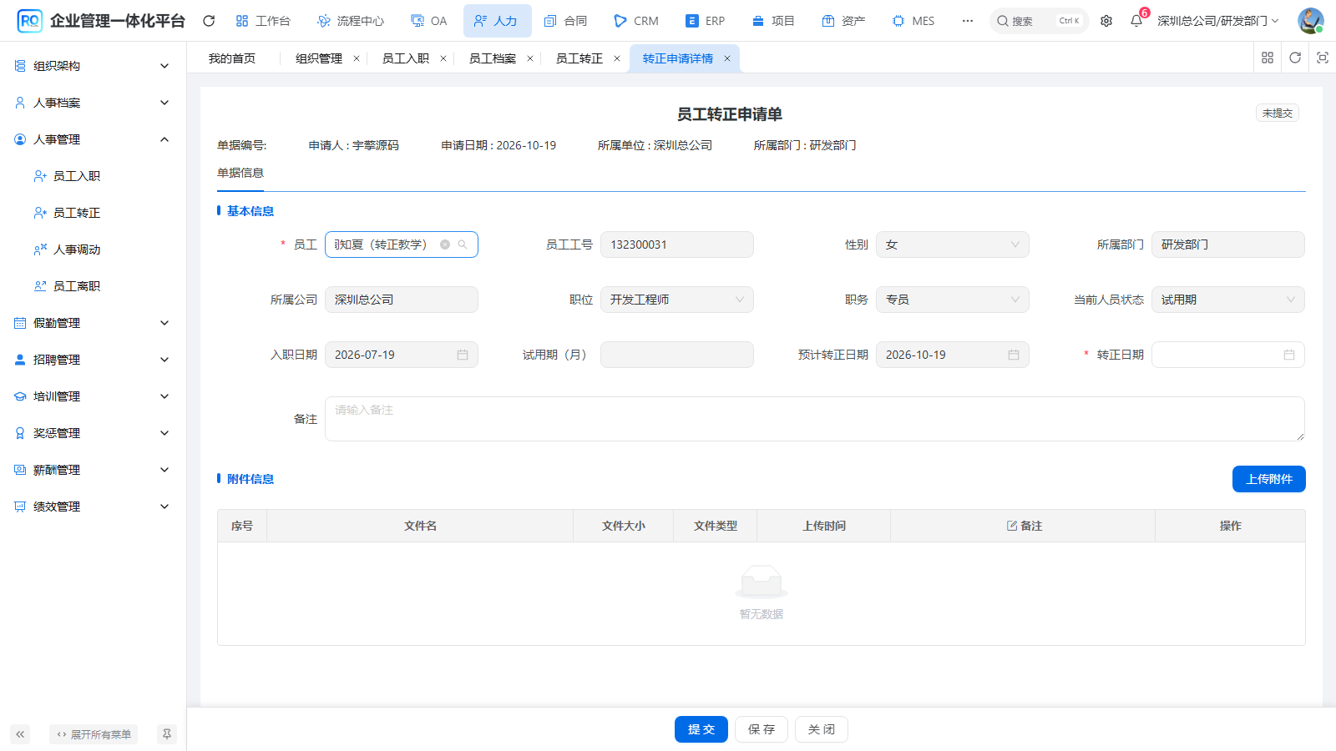Pin the sidebar menu
This screenshot has width=1336, height=751.
click(x=167, y=734)
